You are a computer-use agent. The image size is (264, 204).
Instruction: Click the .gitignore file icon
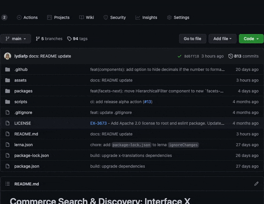(7, 112)
